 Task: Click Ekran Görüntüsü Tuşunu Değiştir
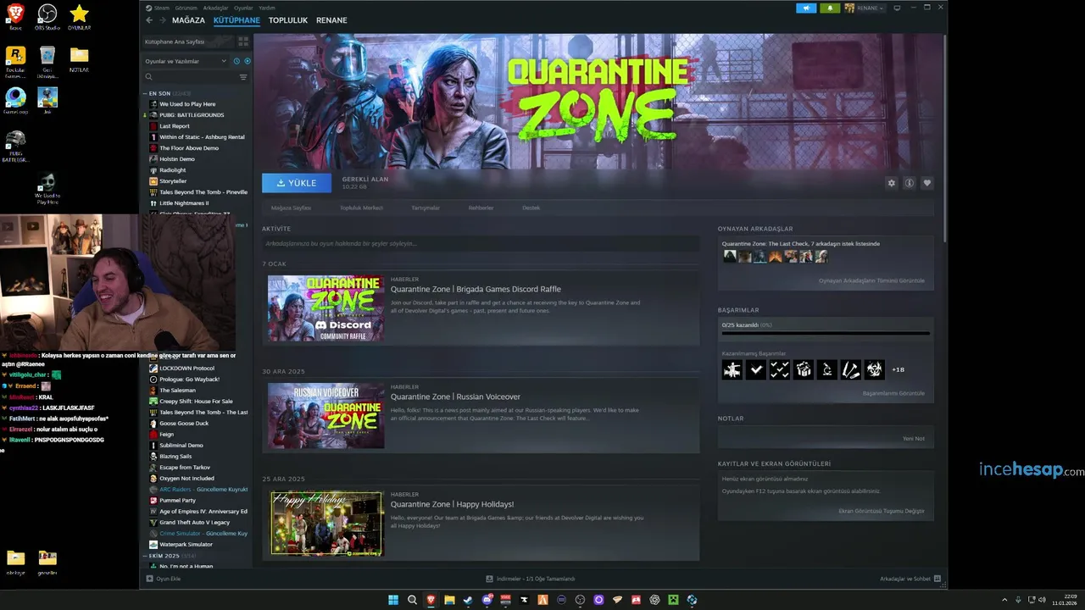[x=882, y=511]
